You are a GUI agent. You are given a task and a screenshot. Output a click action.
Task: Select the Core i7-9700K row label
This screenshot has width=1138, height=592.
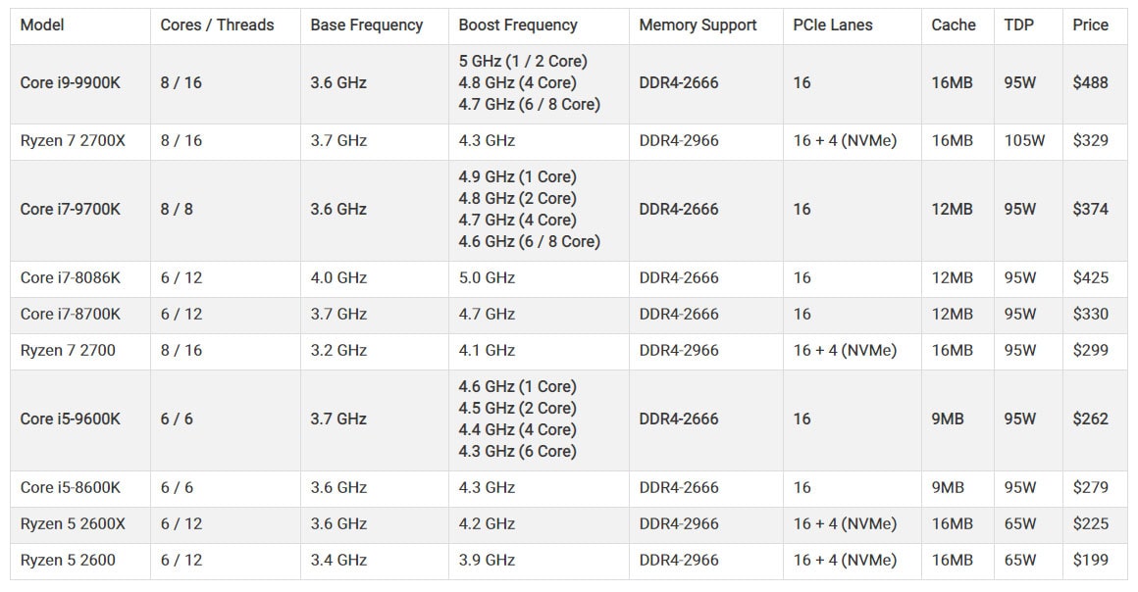[71, 209]
